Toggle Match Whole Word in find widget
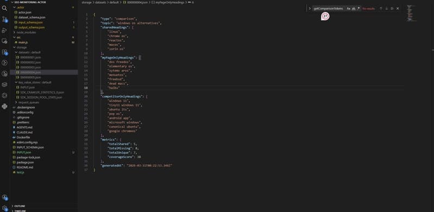Image resolution: width=434 pixels, height=212 pixels. tap(354, 9)
